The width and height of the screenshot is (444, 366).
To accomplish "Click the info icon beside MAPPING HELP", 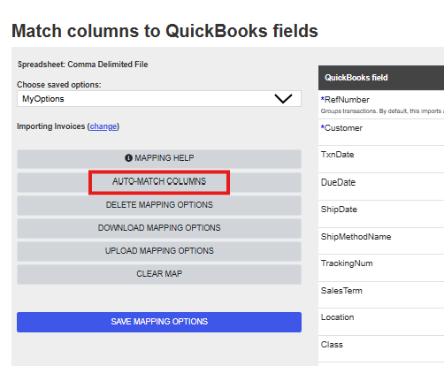I will pyautogui.click(x=128, y=158).
